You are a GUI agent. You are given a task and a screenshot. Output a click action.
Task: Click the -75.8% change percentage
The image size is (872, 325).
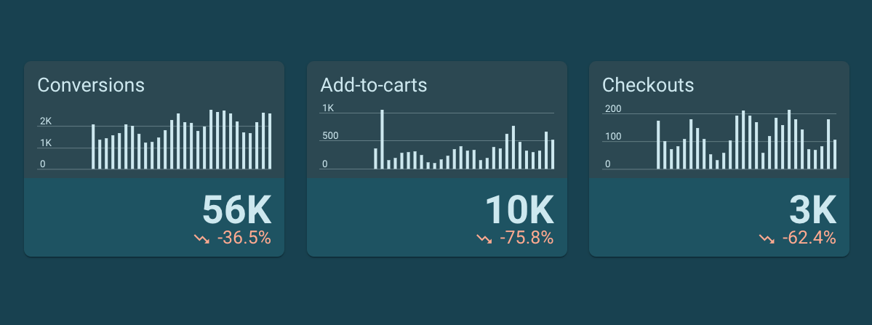click(527, 238)
